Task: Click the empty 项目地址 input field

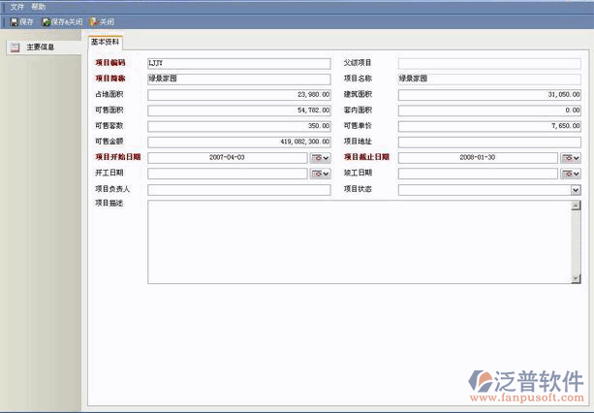Action: click(x=489, y=143)
